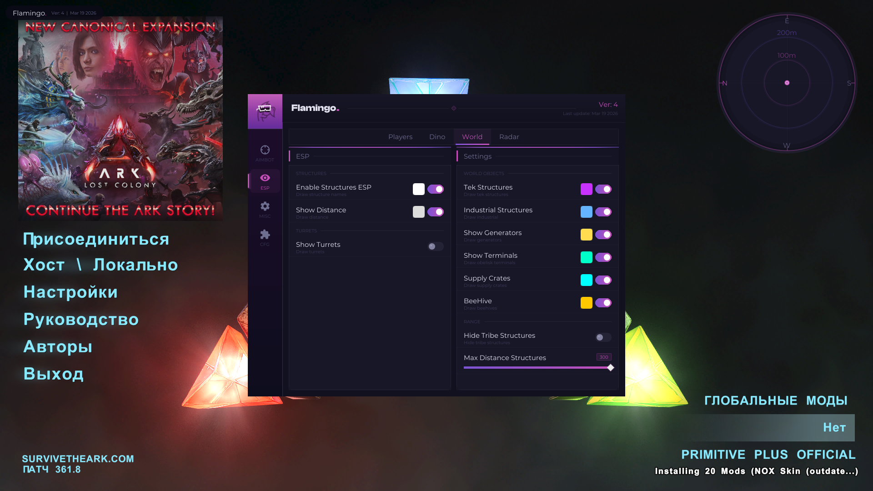Toggle Tek Structures switch
The image size is (873, 491).
click(x=603, y=189)
